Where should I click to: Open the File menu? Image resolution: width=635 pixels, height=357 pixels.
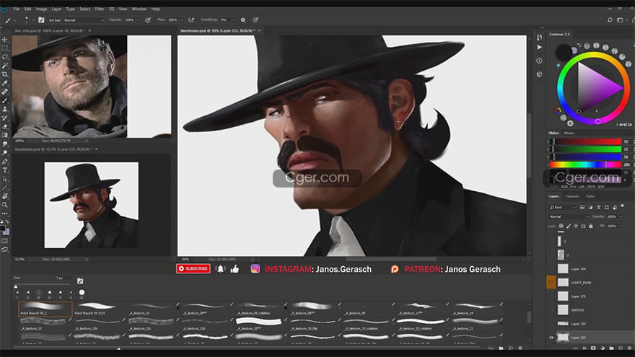point(16,9)
